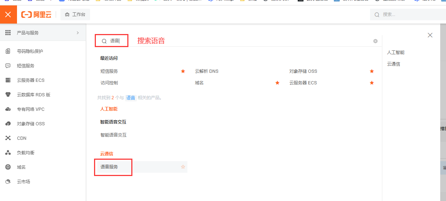Click the 云数据库 RDS database icon

8,95
